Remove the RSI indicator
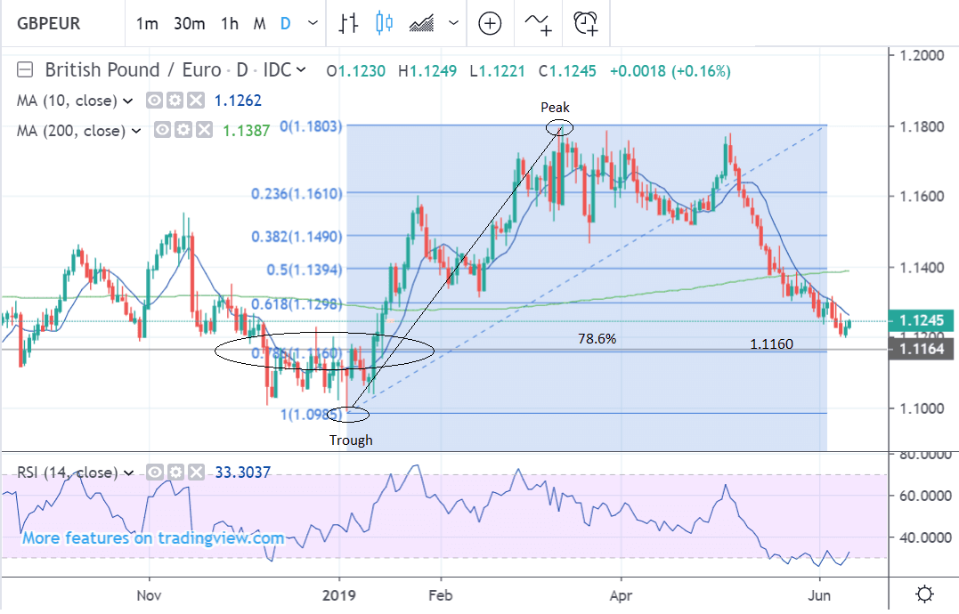Viewport: 959px width, 614px height. click(x=196, y=473)
